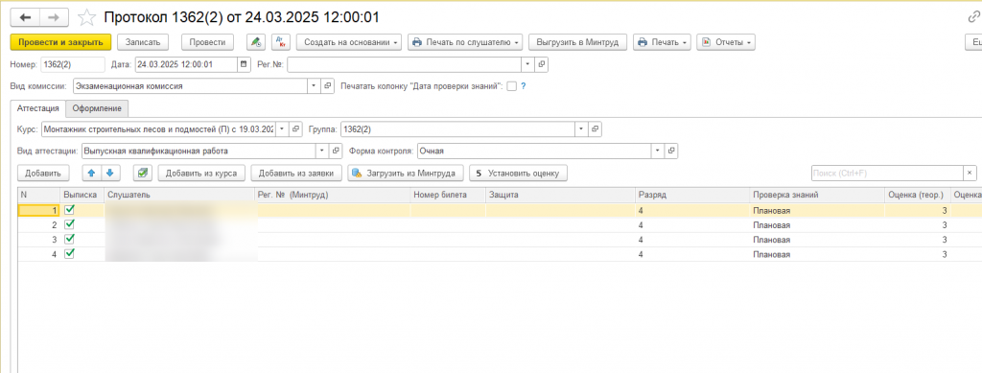Open Вид аттестации value form icon
982x373 pixels.
(x=337, y=151)
